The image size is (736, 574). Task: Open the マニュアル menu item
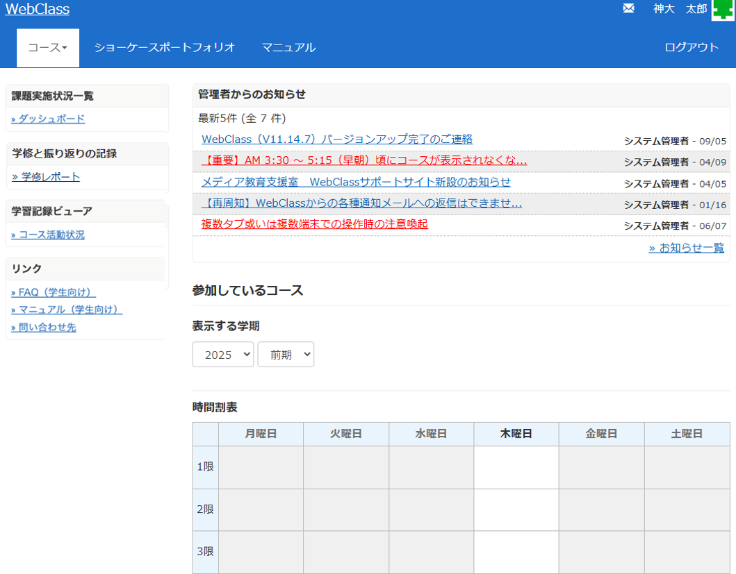coord(288,48)
